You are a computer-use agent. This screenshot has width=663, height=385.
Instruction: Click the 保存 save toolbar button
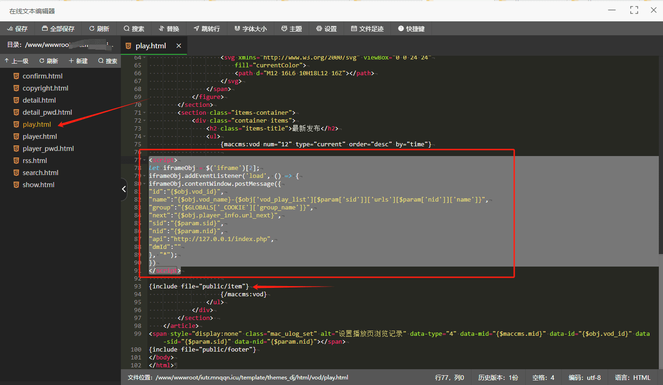pyautogui.click(x=17, y=29)
